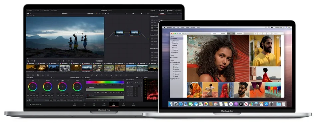316x123 pixels.
Task: Toggle loop playback in Resolve viewer
Action: (x=72, y=61)
